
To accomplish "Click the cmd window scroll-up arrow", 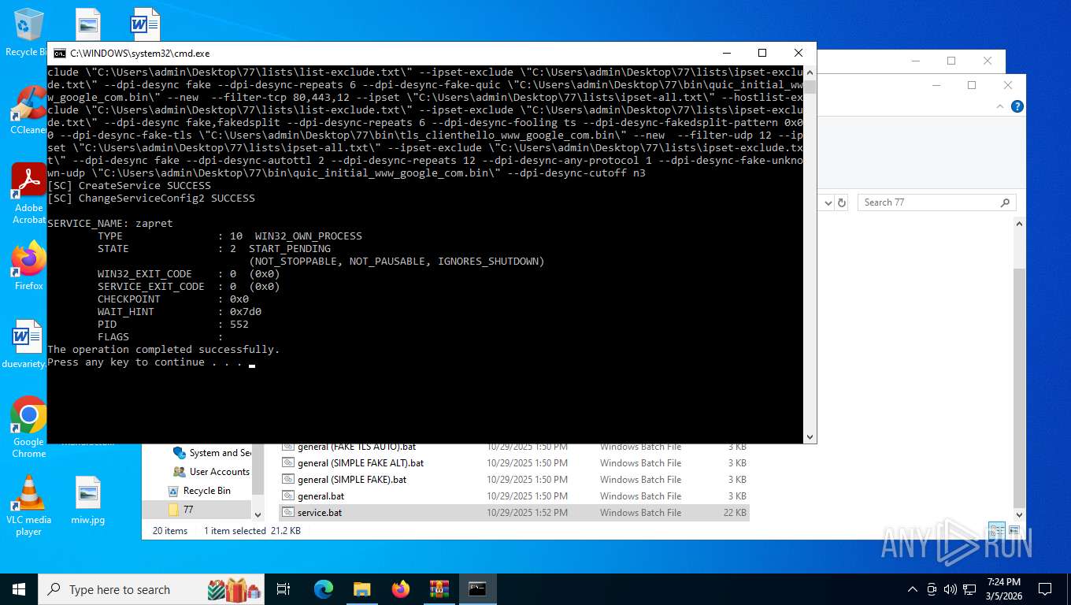I will pos(810,72).
